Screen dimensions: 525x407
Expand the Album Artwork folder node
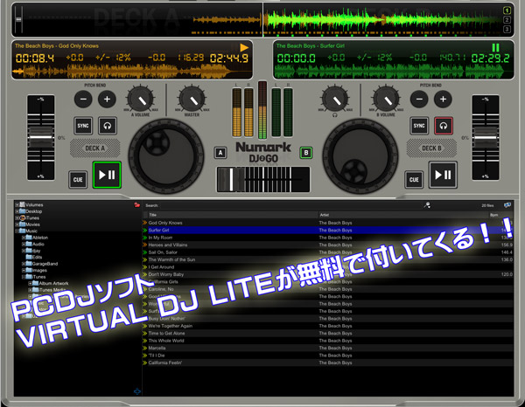coord(30,283)
